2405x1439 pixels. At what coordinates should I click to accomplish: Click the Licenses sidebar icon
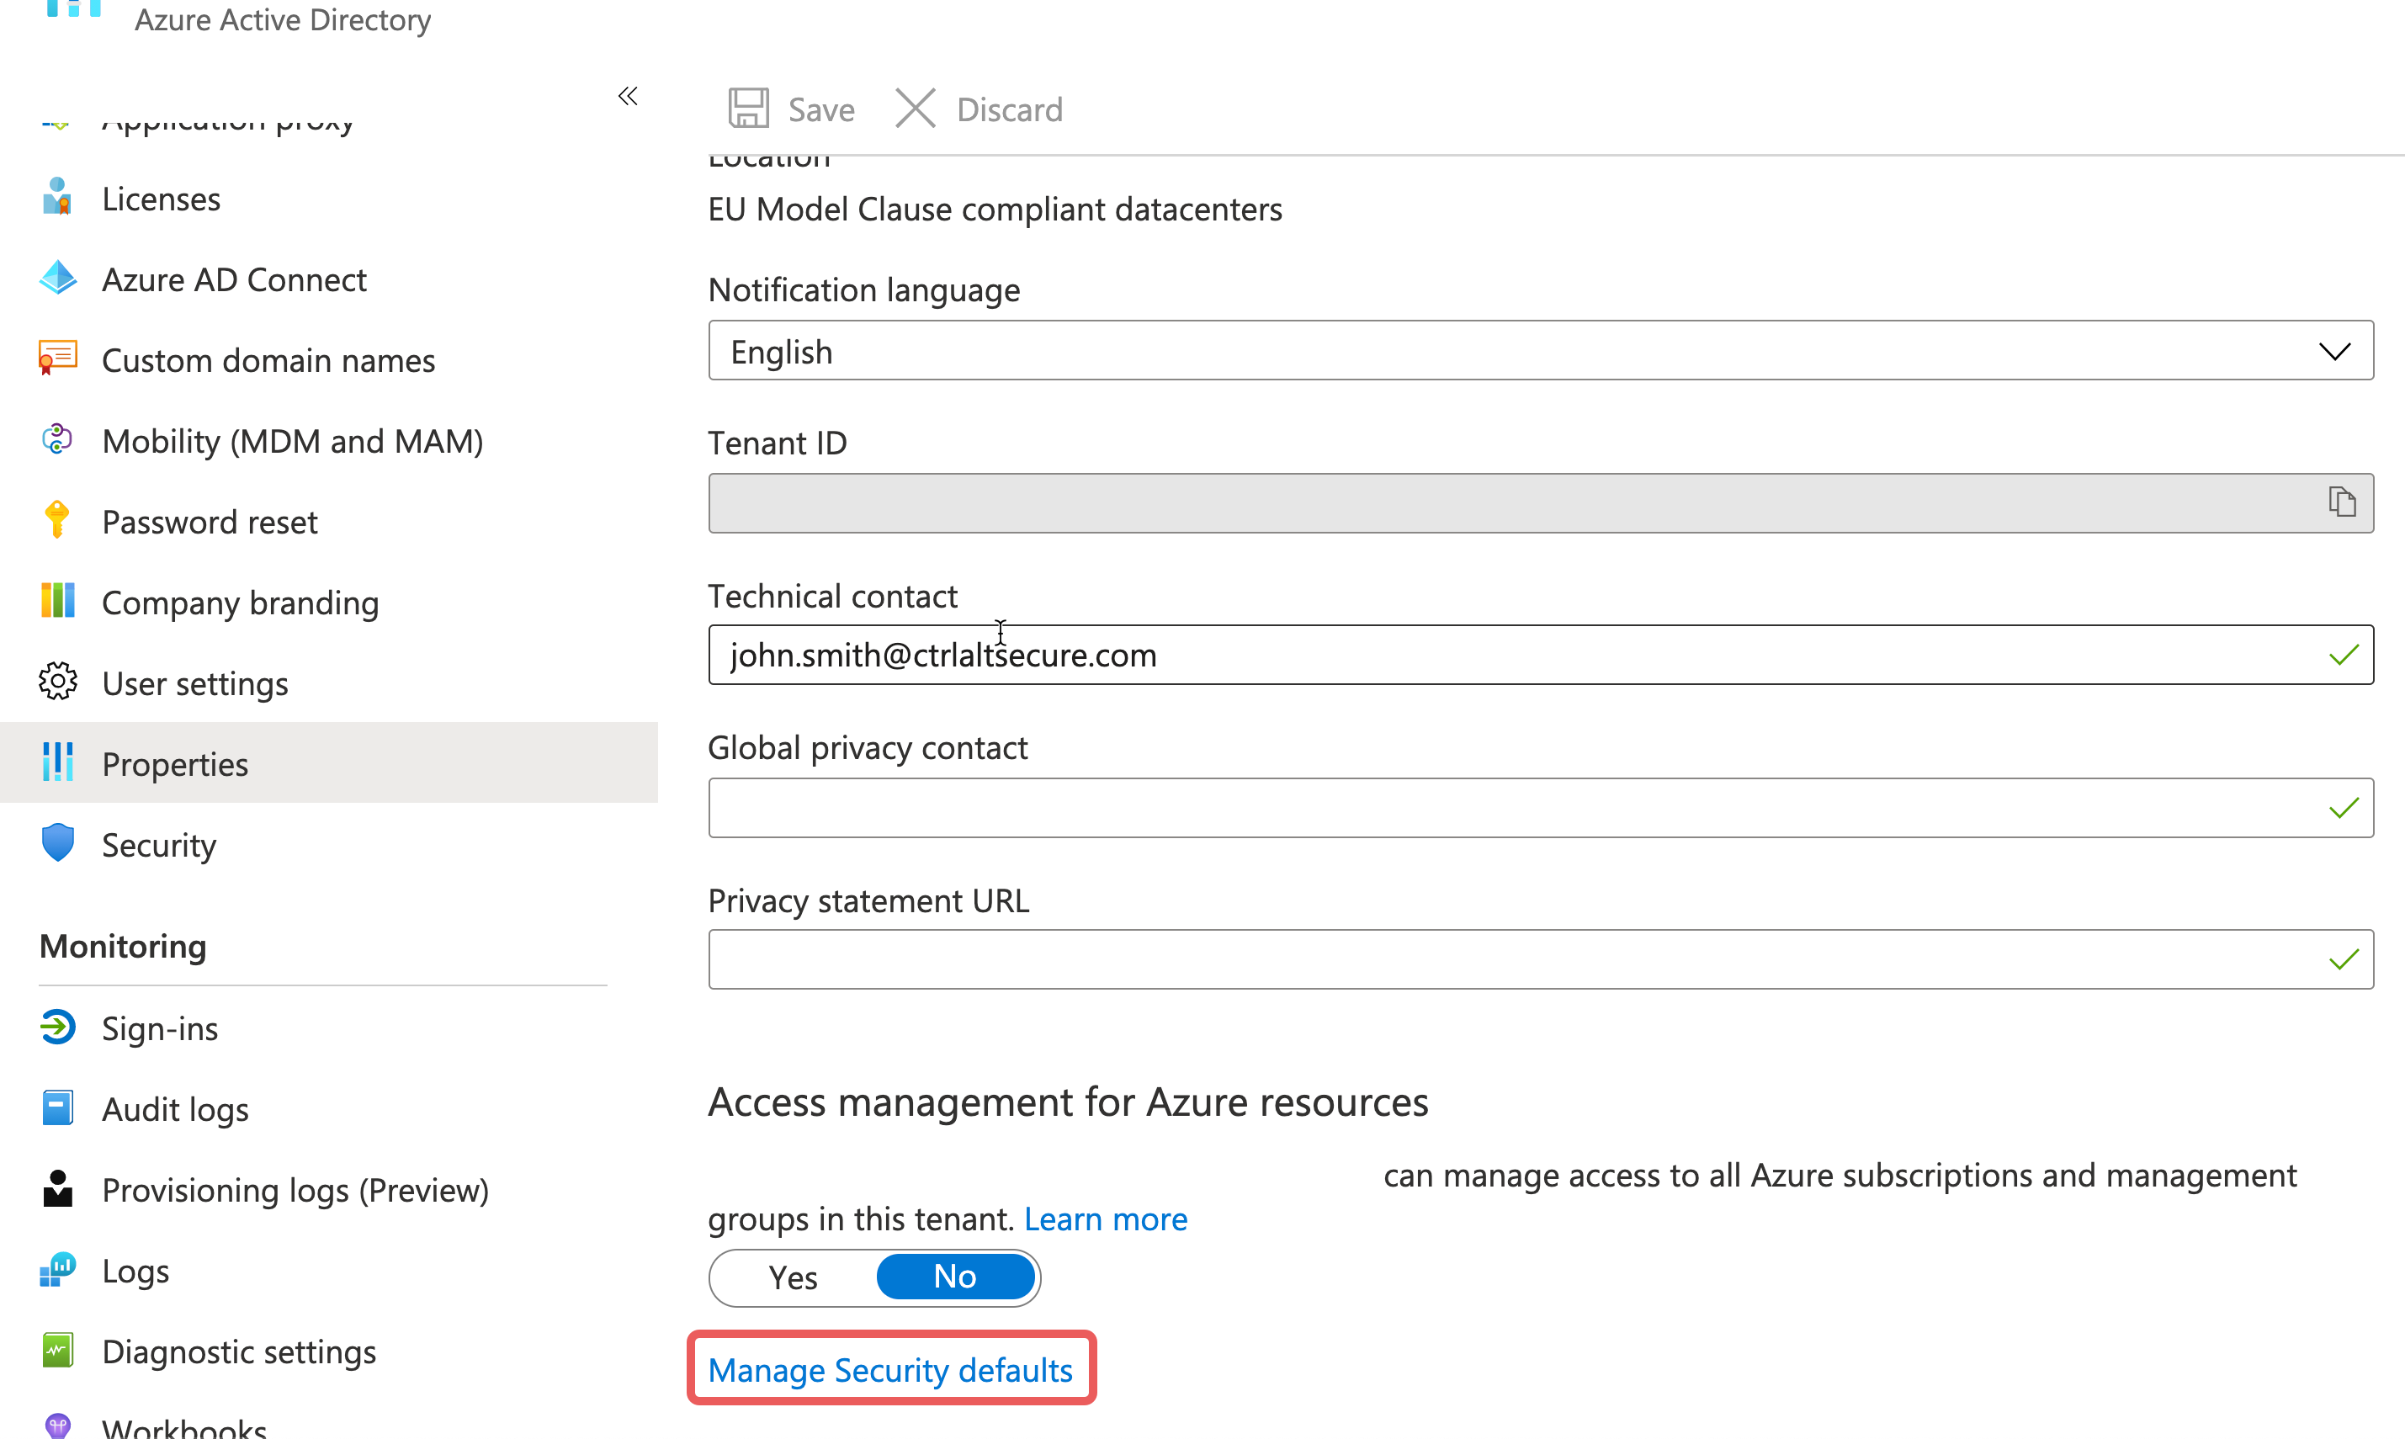pos(57,198)
